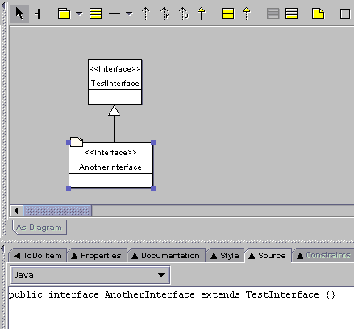Open the Properties tab

tap(97, 256)
